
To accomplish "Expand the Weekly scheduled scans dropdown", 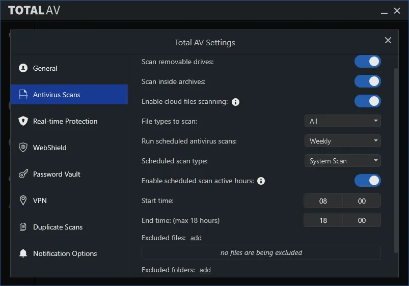I will (342, 141).
